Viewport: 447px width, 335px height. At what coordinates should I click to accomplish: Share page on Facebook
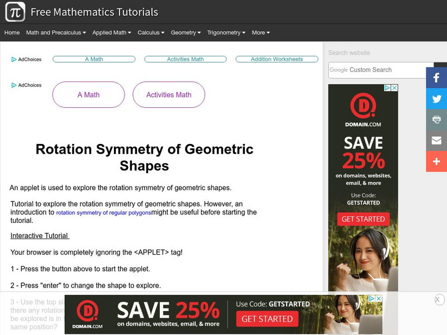(436, 78)
